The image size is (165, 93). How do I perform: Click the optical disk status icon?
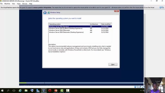pos(138,87)
